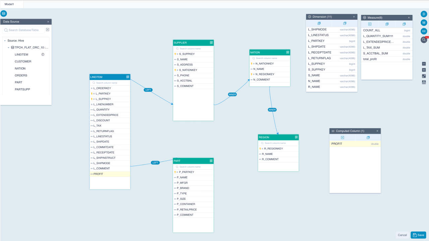Click the Save button
The image size is (429, 241).
(x=418, y=235)
